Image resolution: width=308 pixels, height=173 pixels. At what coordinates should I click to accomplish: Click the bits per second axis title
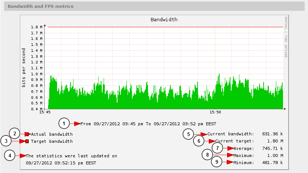coord(23,68)
